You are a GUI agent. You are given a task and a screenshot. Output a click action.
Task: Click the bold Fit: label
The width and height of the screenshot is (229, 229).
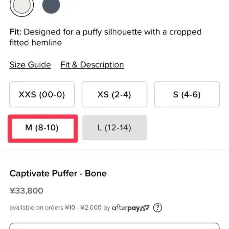point(16,32)
